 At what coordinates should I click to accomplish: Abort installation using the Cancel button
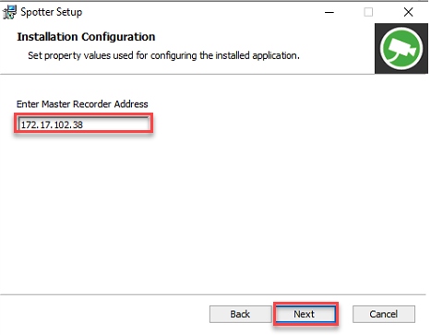tap(384, 314)
